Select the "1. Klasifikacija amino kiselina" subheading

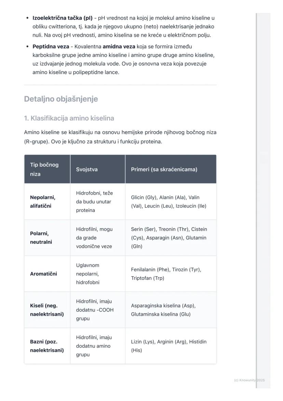69,118
